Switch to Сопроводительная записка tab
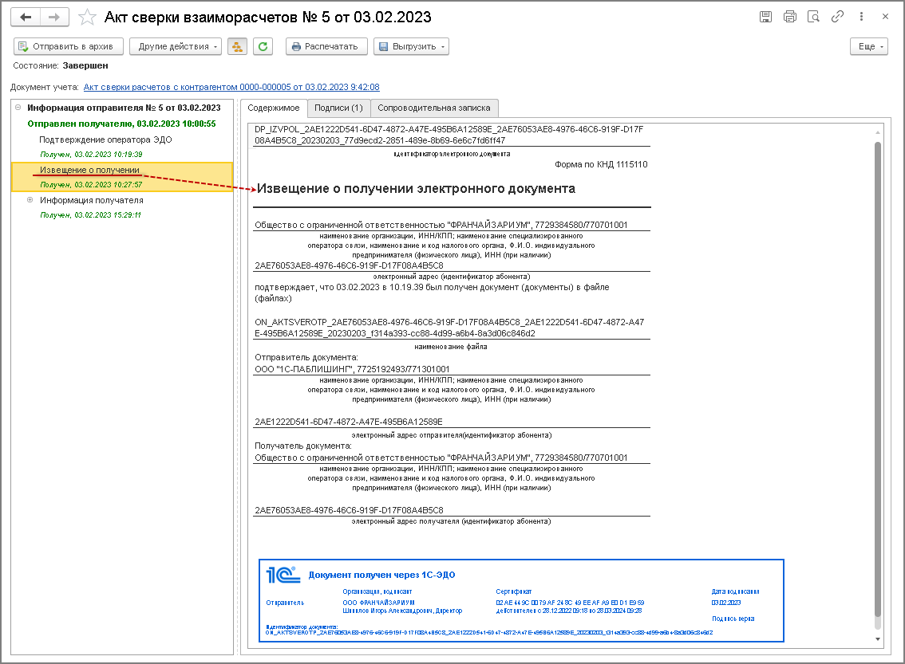The height and width of the screenshot is (664, 905). tap(434, 108)
